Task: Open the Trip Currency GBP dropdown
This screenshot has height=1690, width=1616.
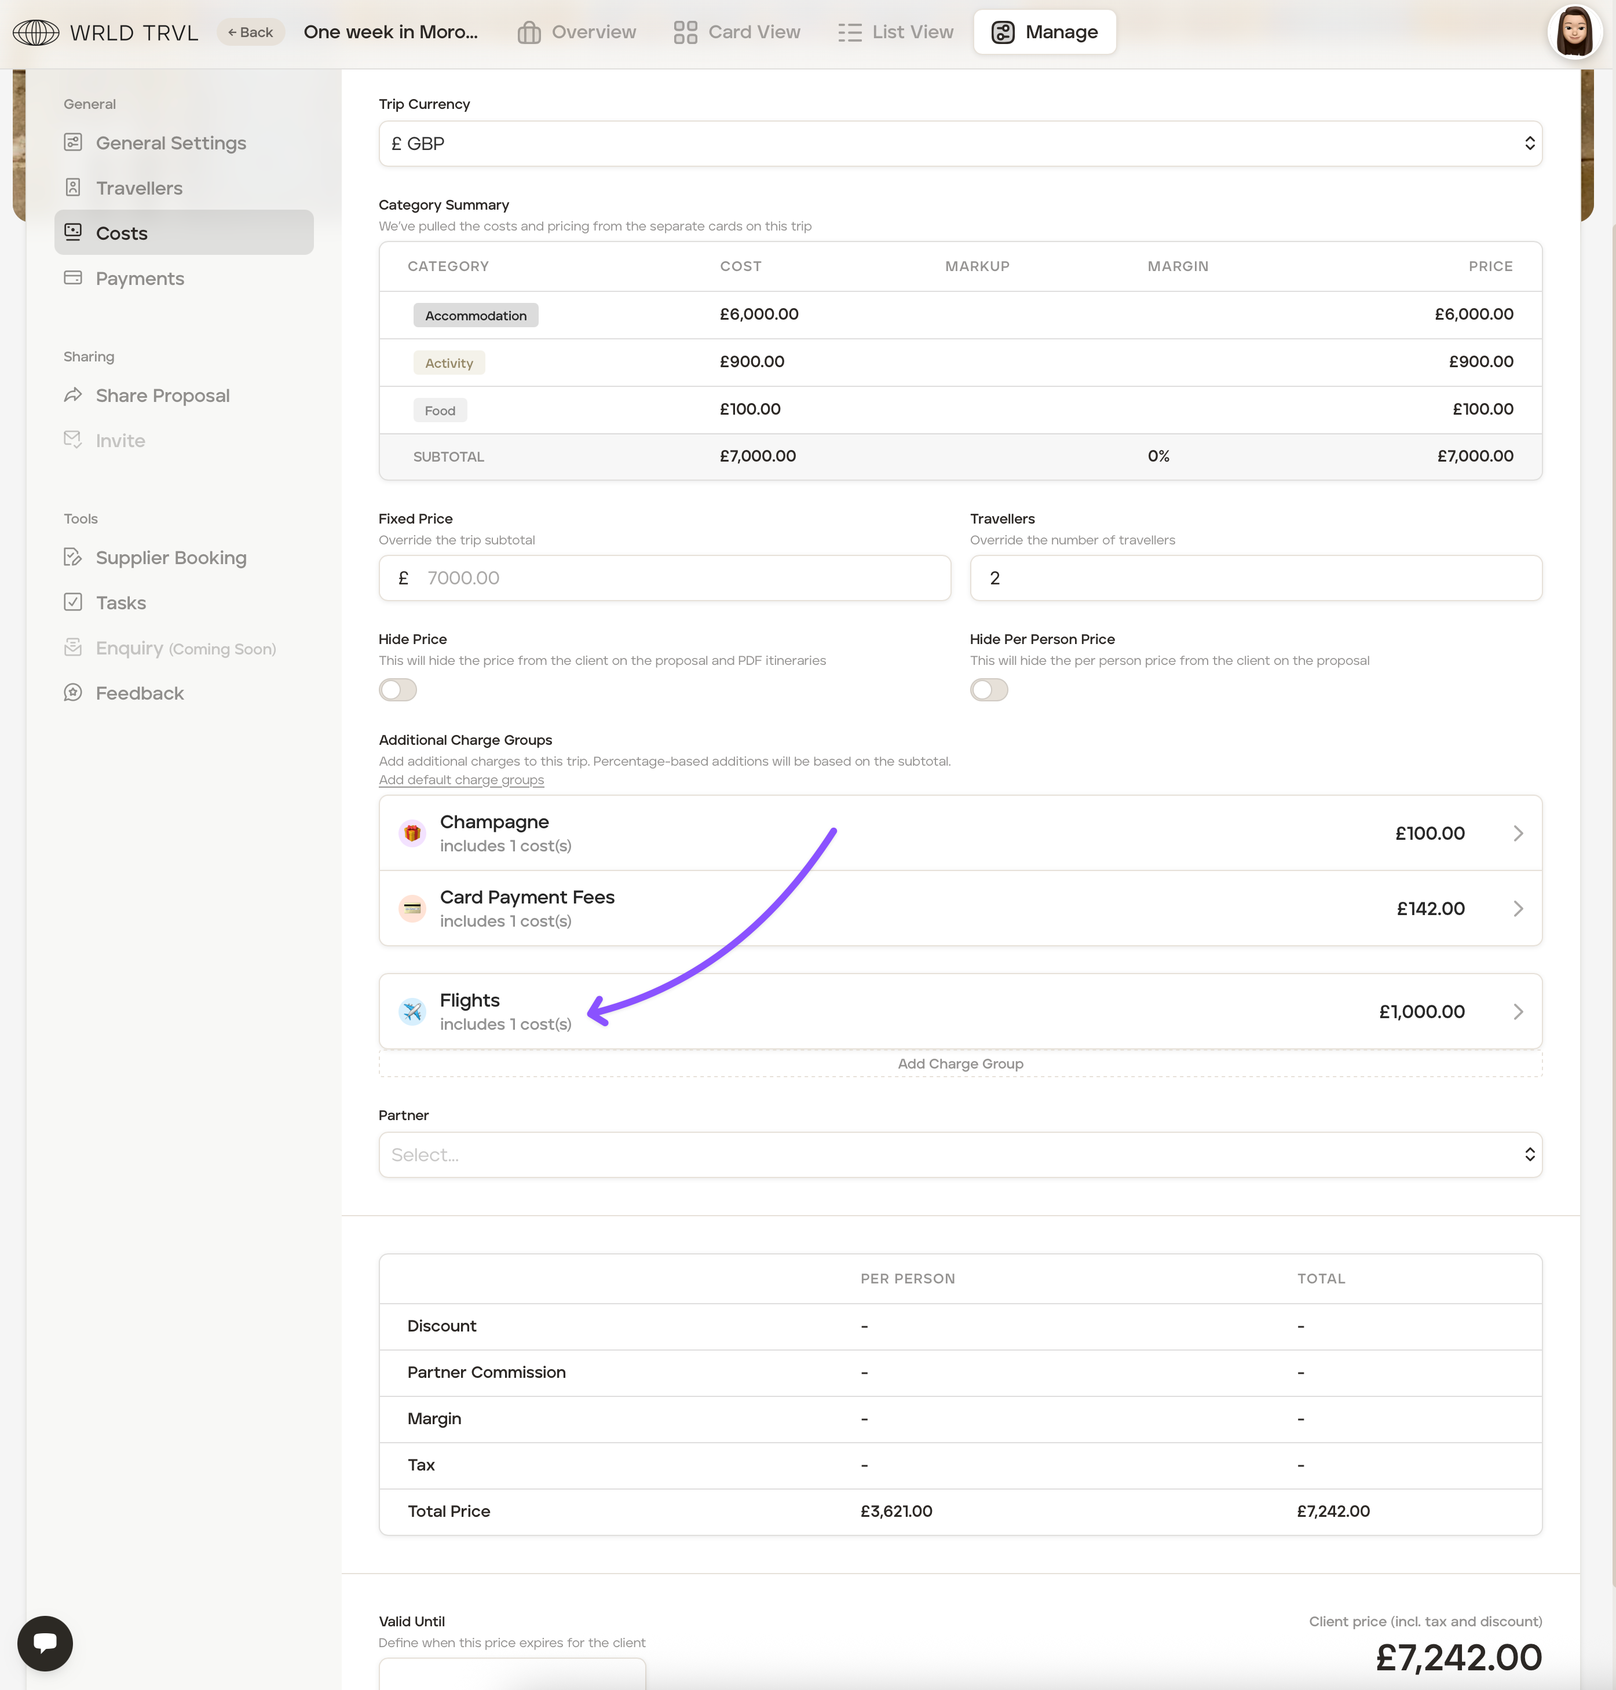Action: [x=960, y=144]
